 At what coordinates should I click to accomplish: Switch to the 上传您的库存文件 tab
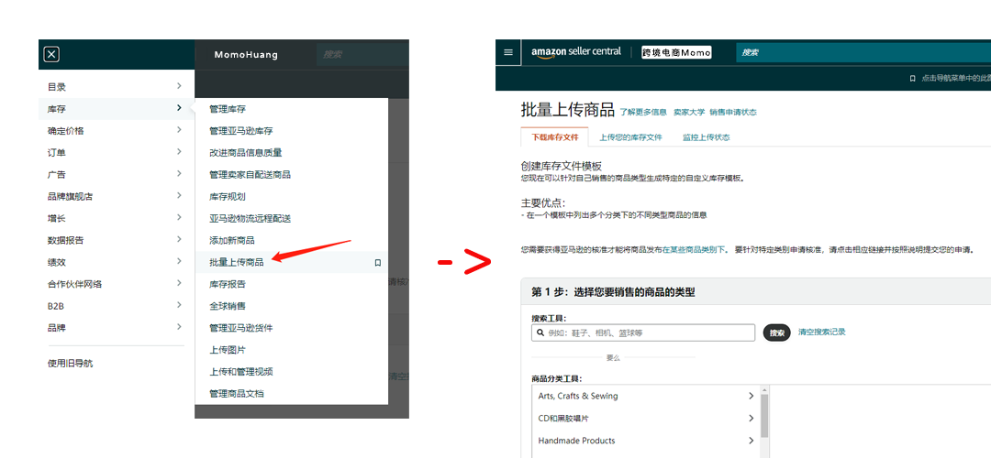(x=630, y=136)
